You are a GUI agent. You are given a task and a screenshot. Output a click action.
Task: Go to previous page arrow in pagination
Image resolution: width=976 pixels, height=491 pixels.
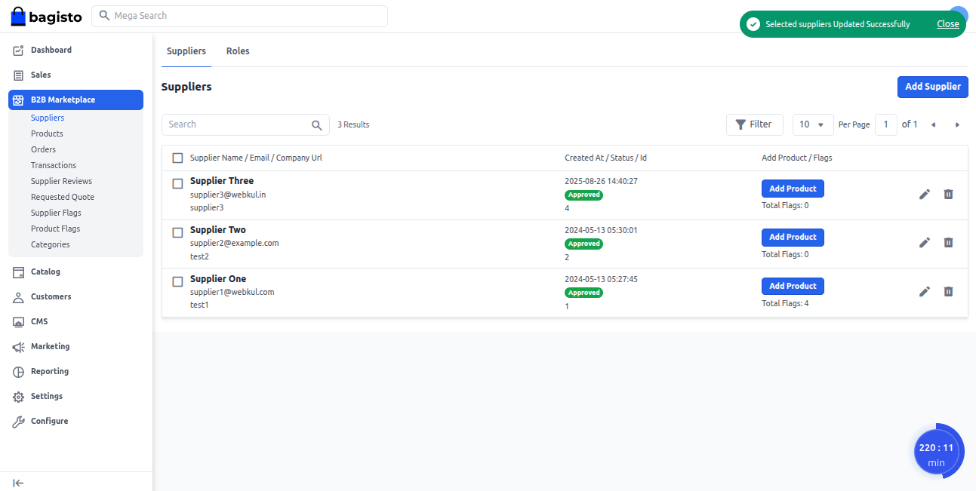(933, 125)
